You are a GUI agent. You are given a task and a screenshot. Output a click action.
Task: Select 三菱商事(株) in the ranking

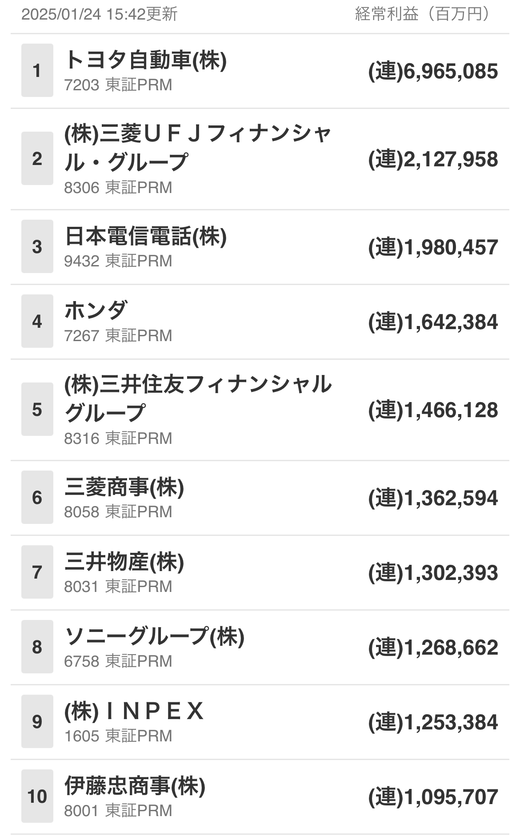(124, 487)
